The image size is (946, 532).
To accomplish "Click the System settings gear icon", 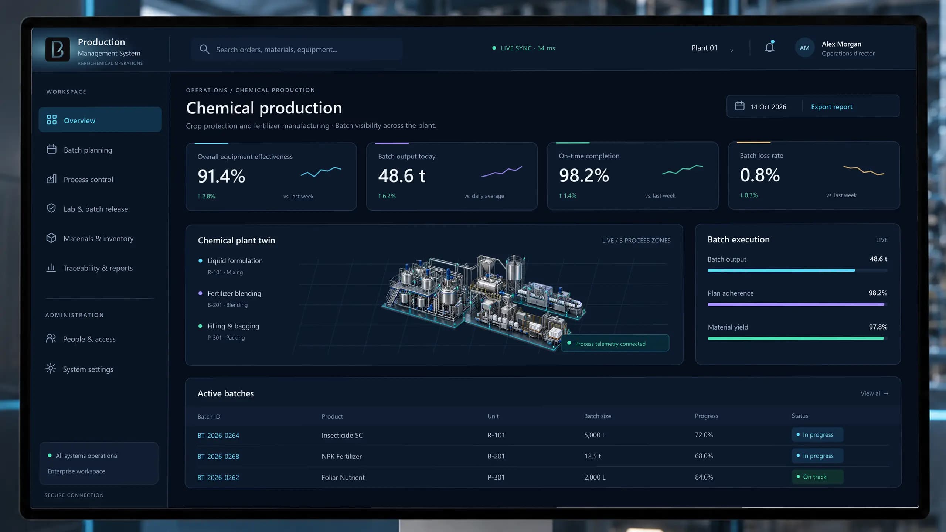I will point(51,368).
